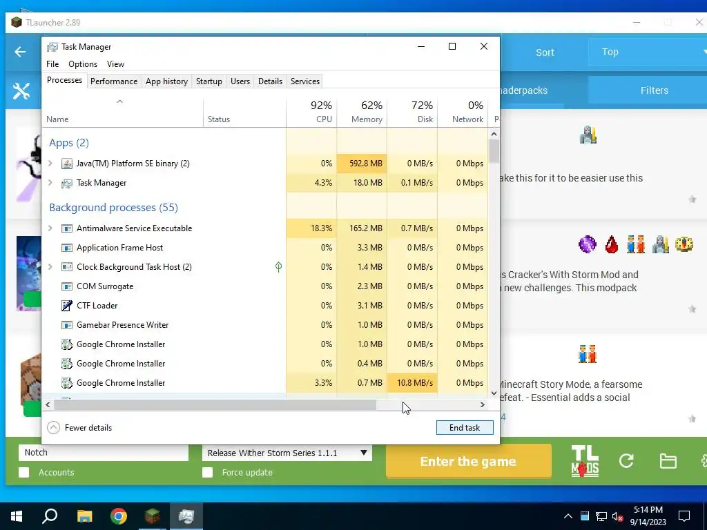Select the 10.8 MB/s disk cell
Screen dimensions: 707x530
pos(413,383)
